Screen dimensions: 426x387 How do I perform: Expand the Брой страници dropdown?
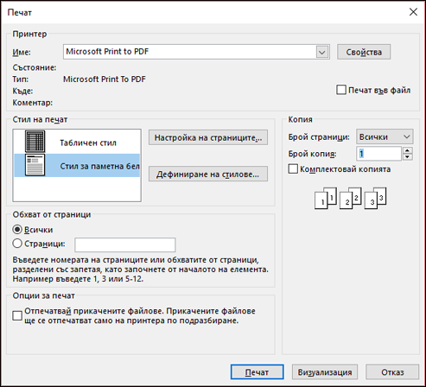385,136
